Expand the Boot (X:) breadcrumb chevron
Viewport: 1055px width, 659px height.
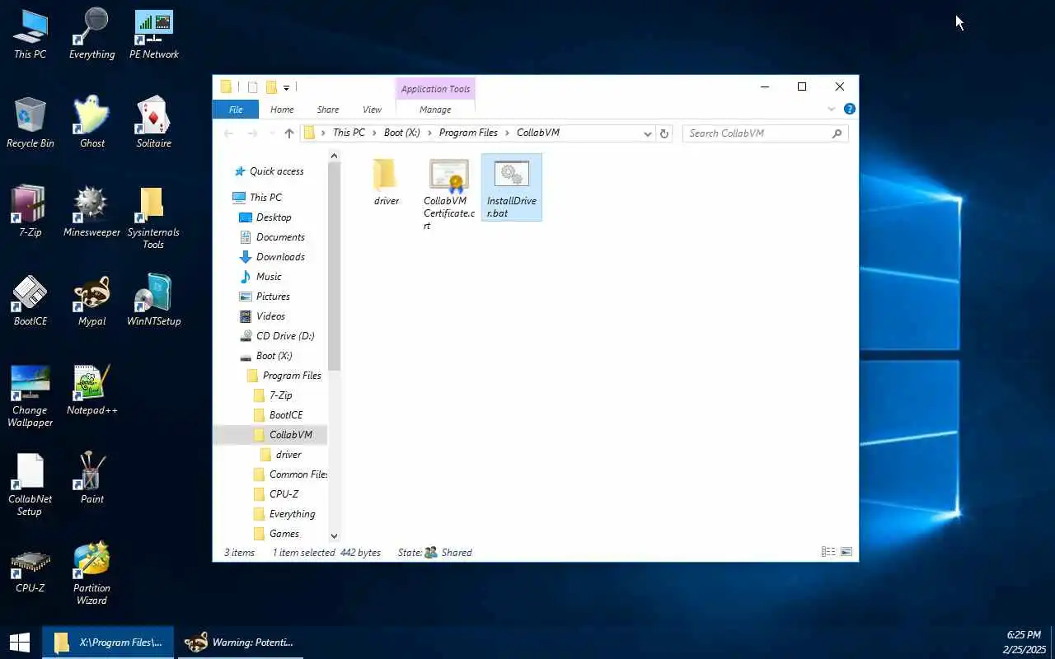(x=429, y=133)
